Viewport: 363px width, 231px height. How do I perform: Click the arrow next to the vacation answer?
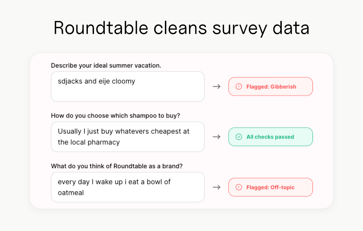[x=217, y=87]
